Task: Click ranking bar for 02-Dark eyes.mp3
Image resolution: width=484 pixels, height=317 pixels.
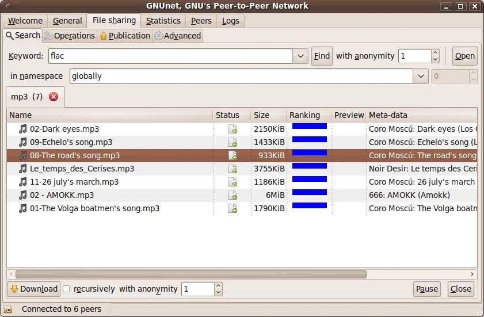Action: click(x=309, y=126)
